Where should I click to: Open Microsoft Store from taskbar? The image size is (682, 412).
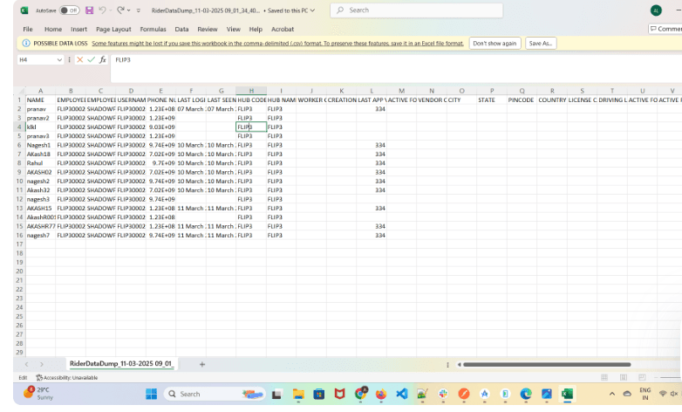(319, 394)
